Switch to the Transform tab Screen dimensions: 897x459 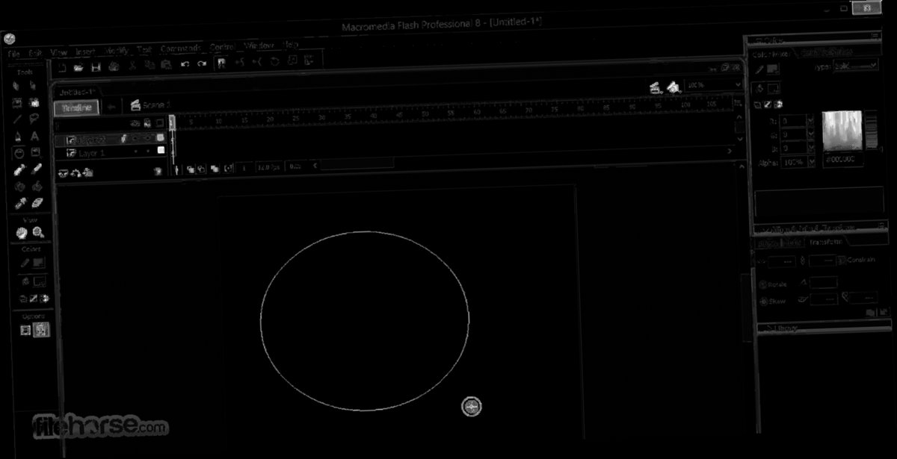(824, 242)
